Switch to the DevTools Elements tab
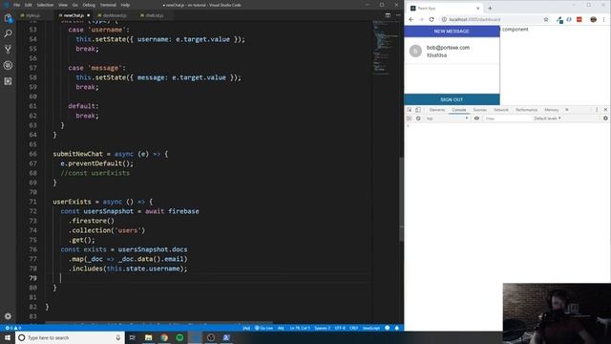 pos(437,110)
